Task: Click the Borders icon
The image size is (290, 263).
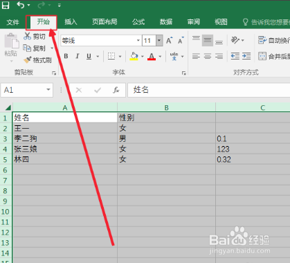Action: pos(111,56)
